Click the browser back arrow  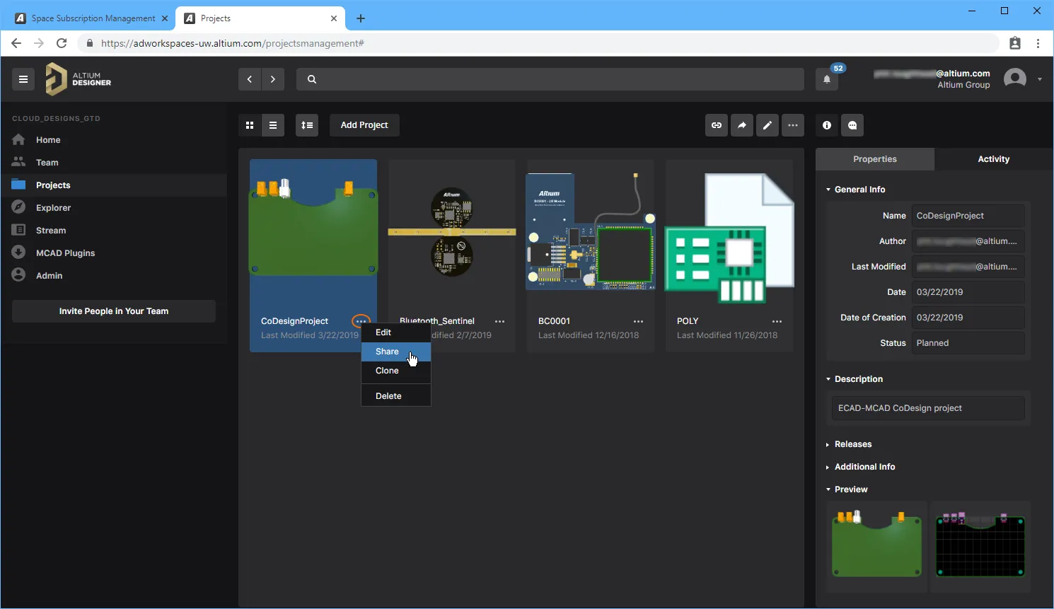point(16,43)
